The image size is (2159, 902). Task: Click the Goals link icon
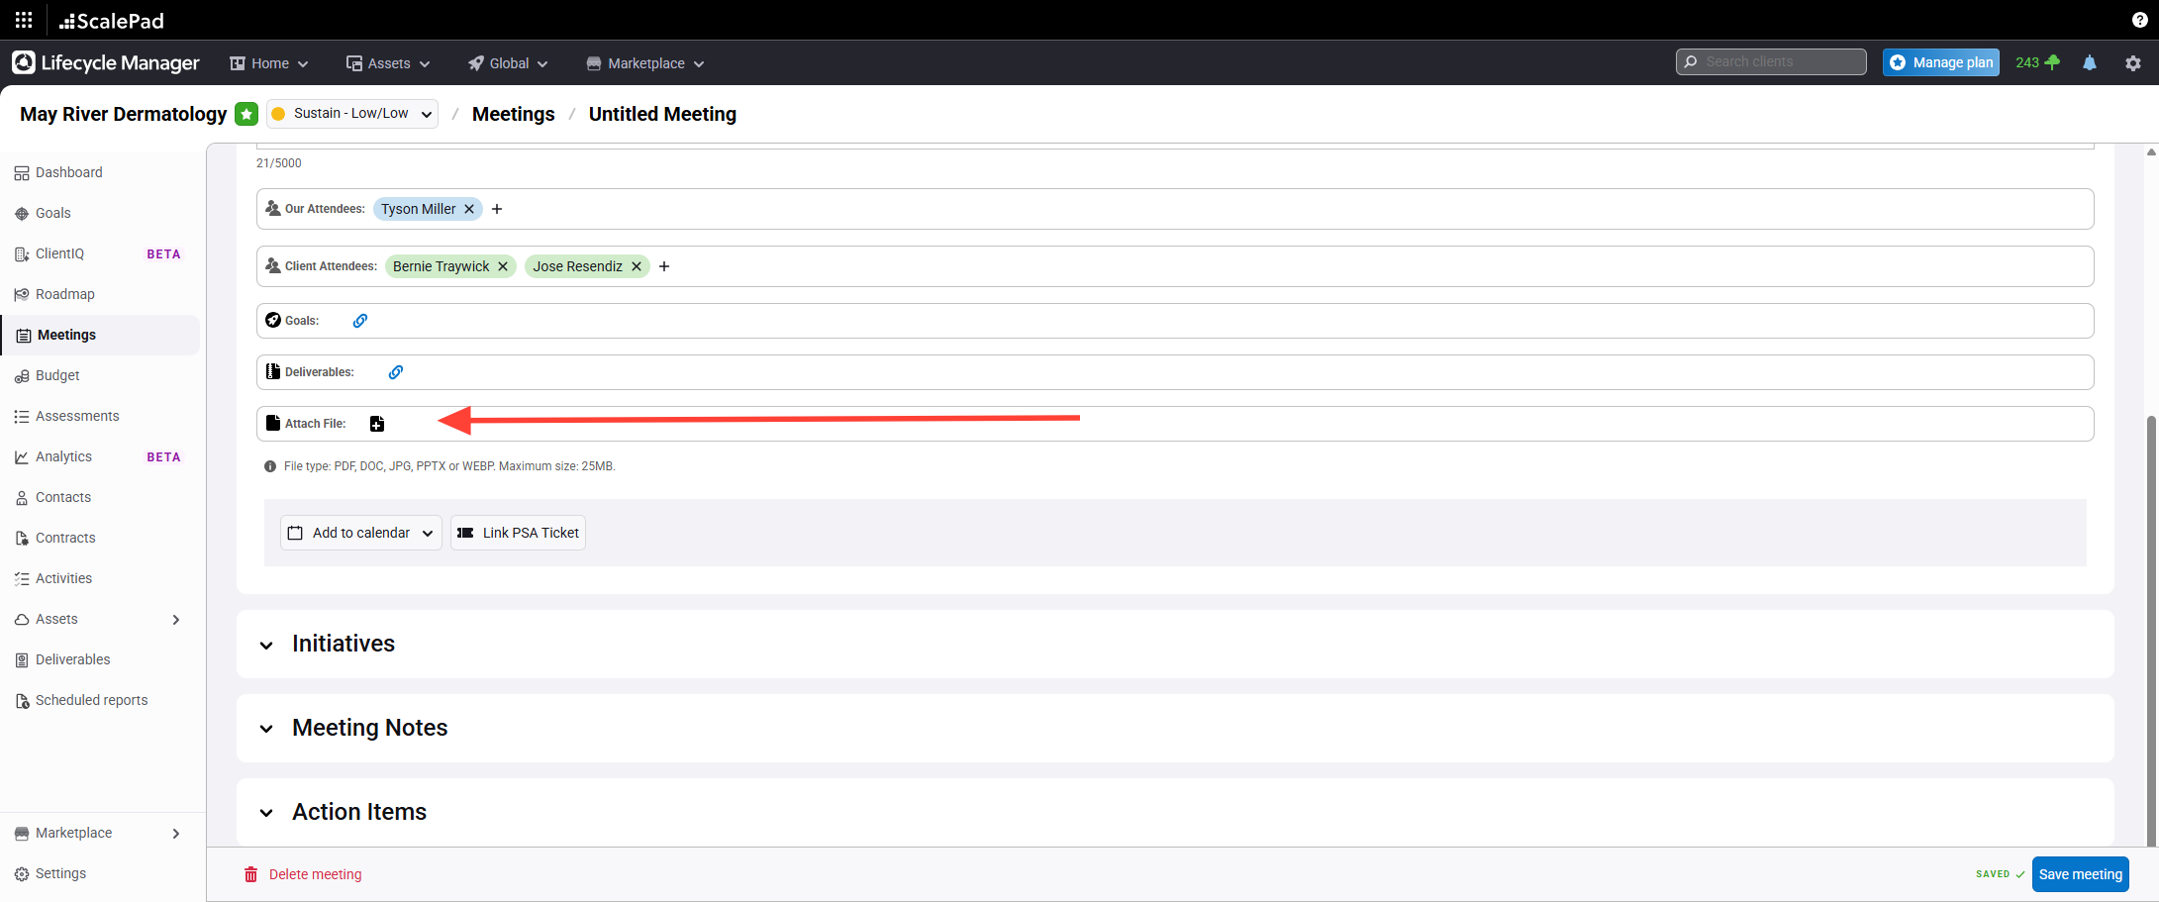click(x=360, y=321)
